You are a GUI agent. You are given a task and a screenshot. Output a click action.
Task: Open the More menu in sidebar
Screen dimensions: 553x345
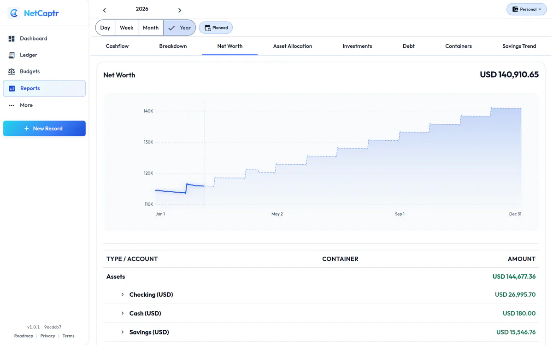coord(44,105)
